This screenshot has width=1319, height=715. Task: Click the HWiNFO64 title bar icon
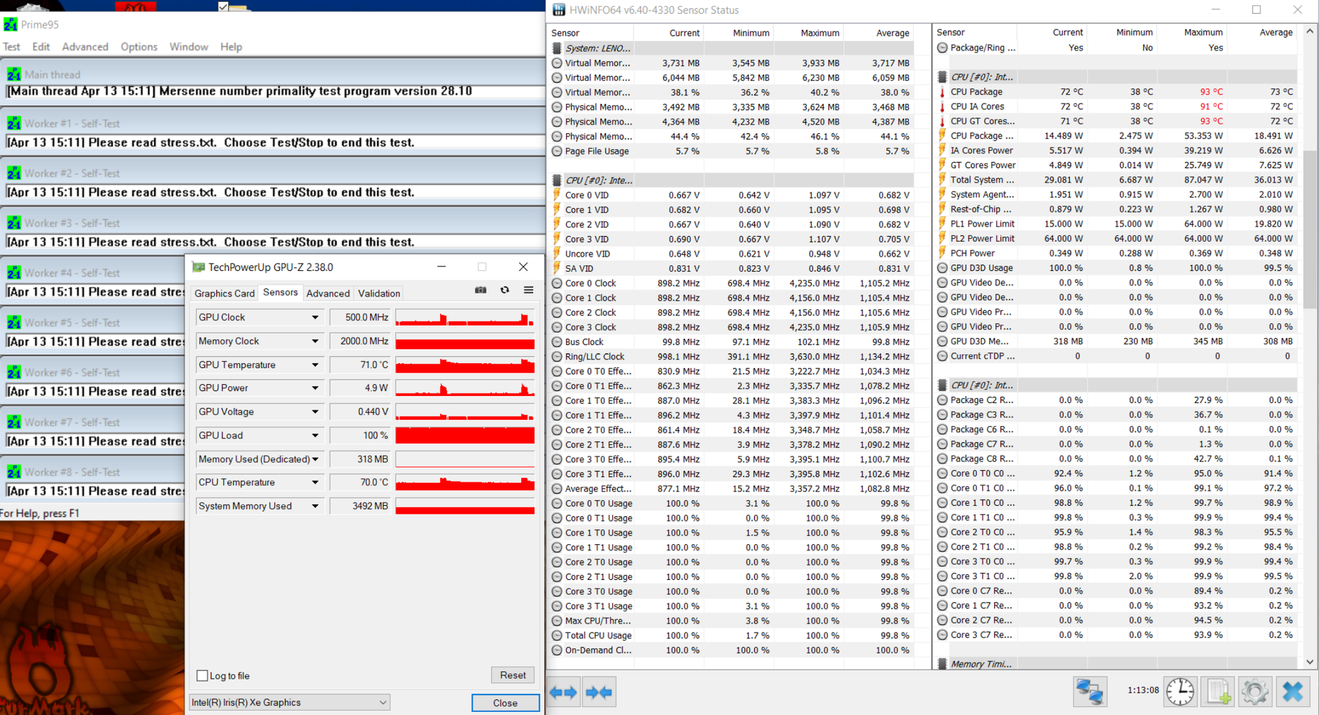pos(559,10)
